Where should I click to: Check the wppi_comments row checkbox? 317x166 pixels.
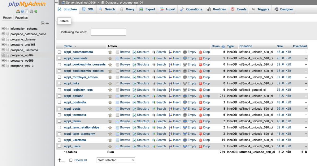click(x=59, y=58)
